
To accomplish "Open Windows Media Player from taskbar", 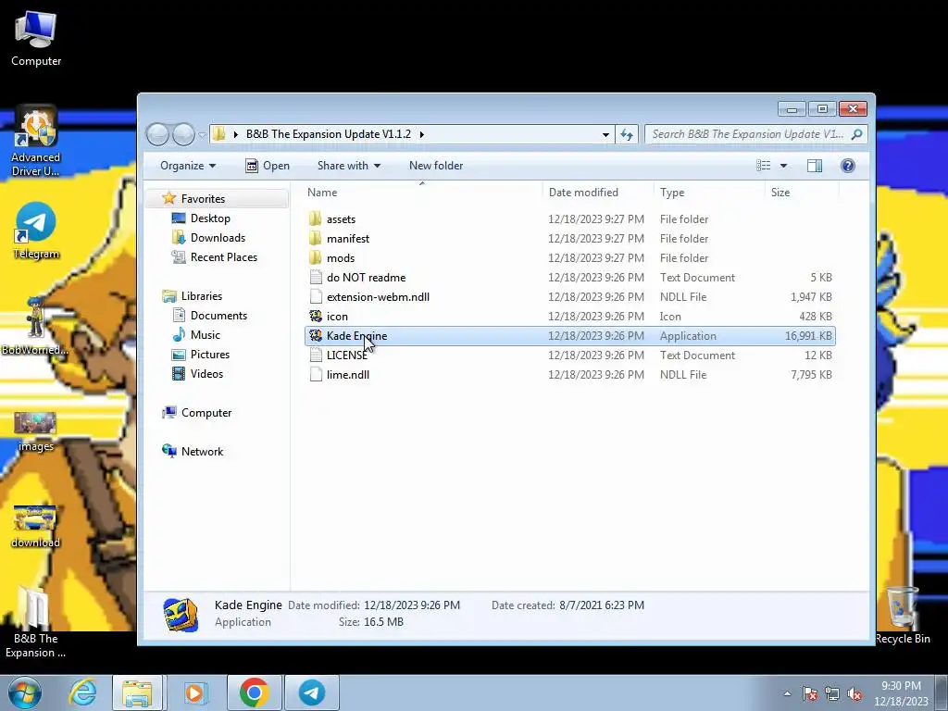I will 194,692.
